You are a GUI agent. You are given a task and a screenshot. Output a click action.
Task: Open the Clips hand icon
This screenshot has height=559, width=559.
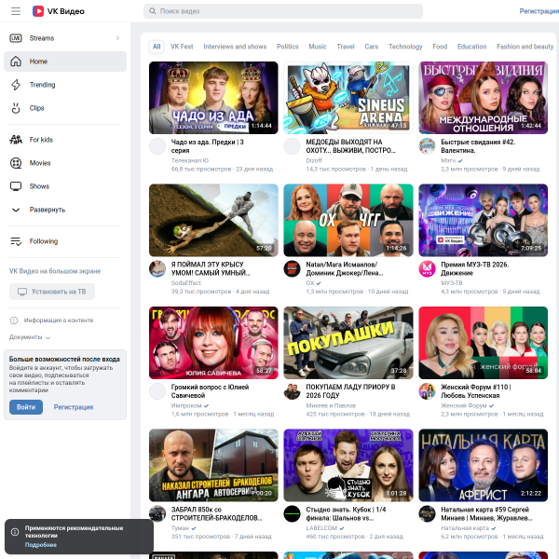[x=16, y=108]
